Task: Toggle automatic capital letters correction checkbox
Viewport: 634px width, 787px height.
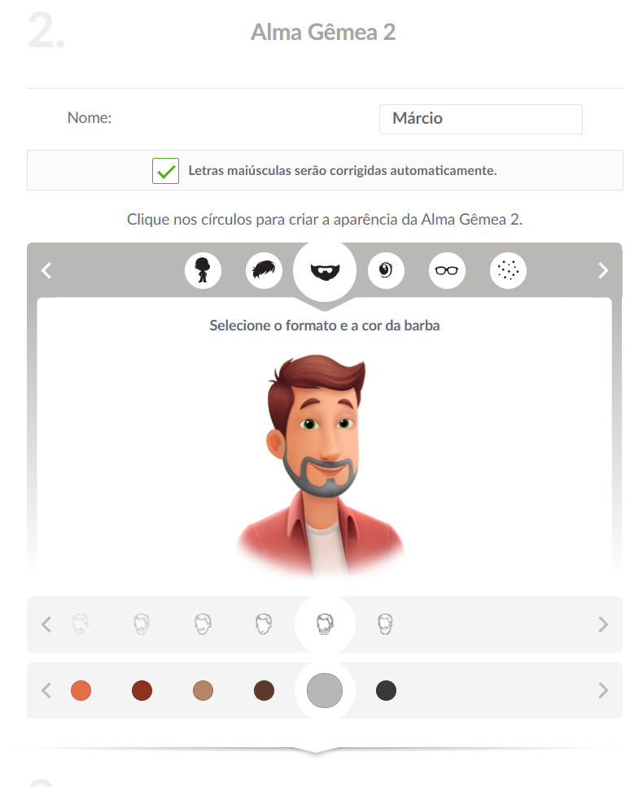Action: (166, 171)
